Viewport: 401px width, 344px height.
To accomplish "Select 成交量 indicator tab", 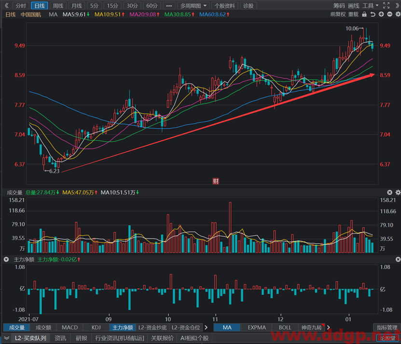I will (16, 328).
